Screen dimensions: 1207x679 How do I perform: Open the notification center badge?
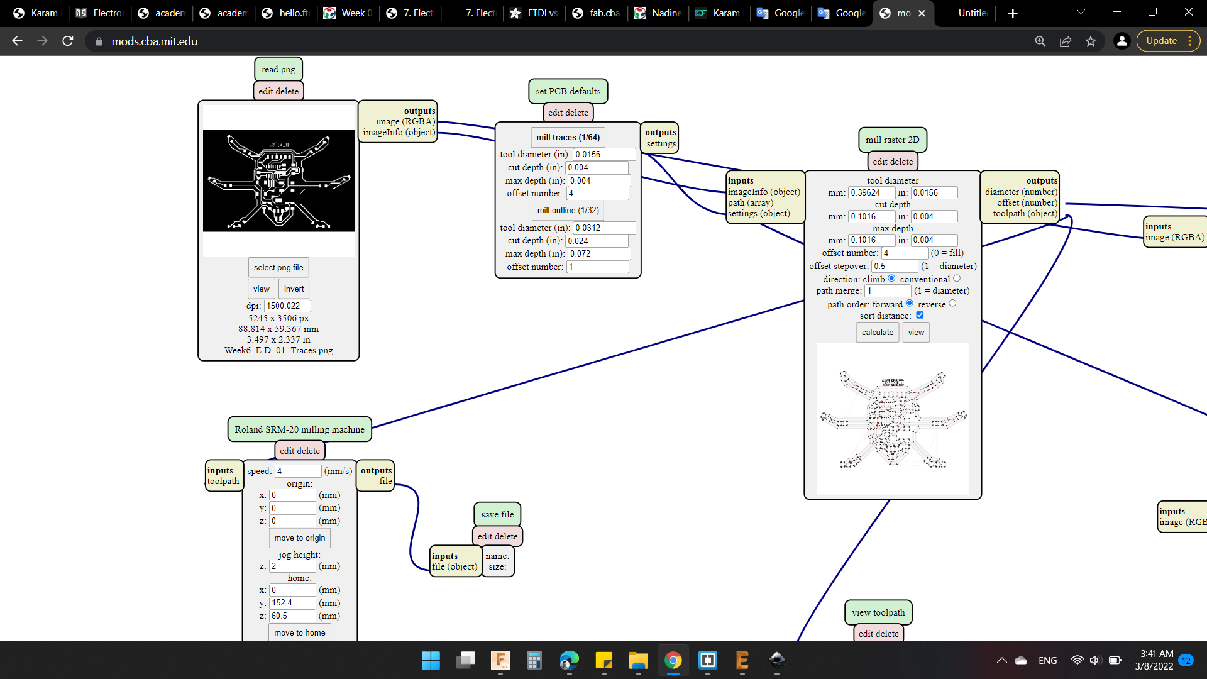point(1186,660)
